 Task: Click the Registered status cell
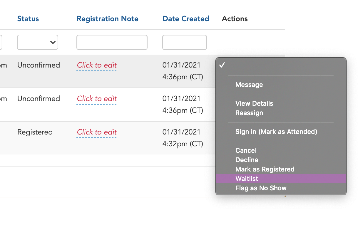[x=35, y=132]
